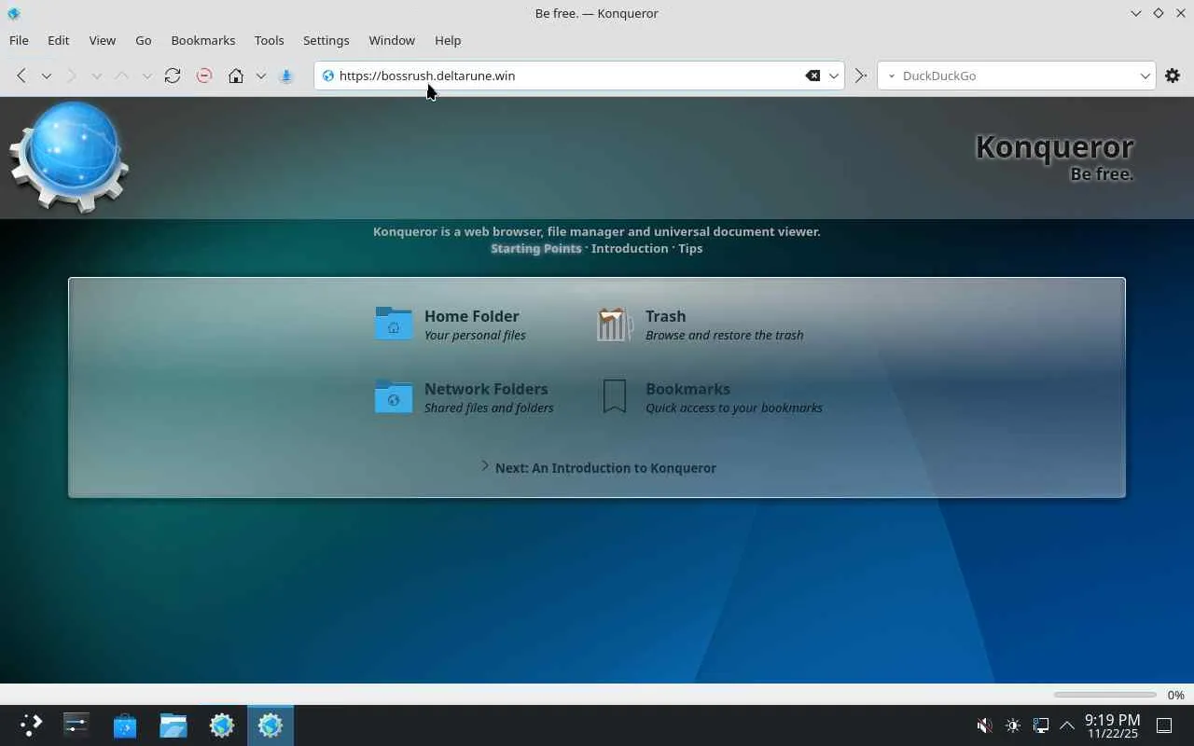Open the forward history dropdown arrow
This screenshot has width=1194, height=746.
(96, 76)
